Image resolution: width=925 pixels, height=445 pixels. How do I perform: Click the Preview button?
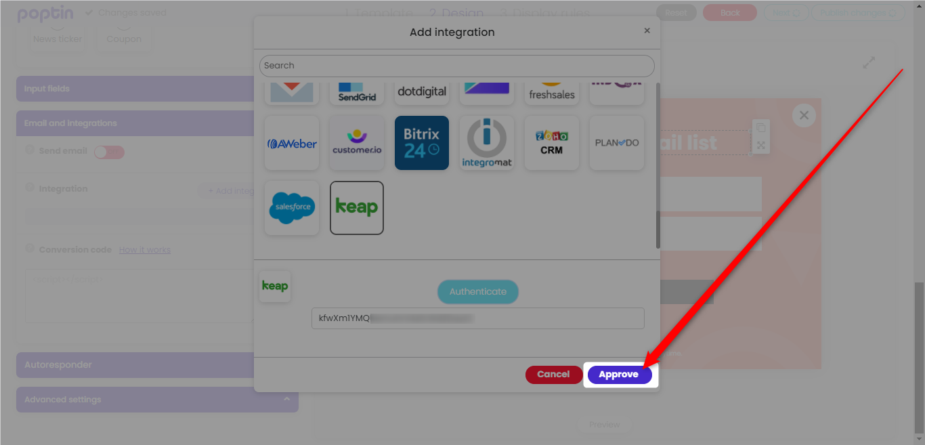pos(605,425)
